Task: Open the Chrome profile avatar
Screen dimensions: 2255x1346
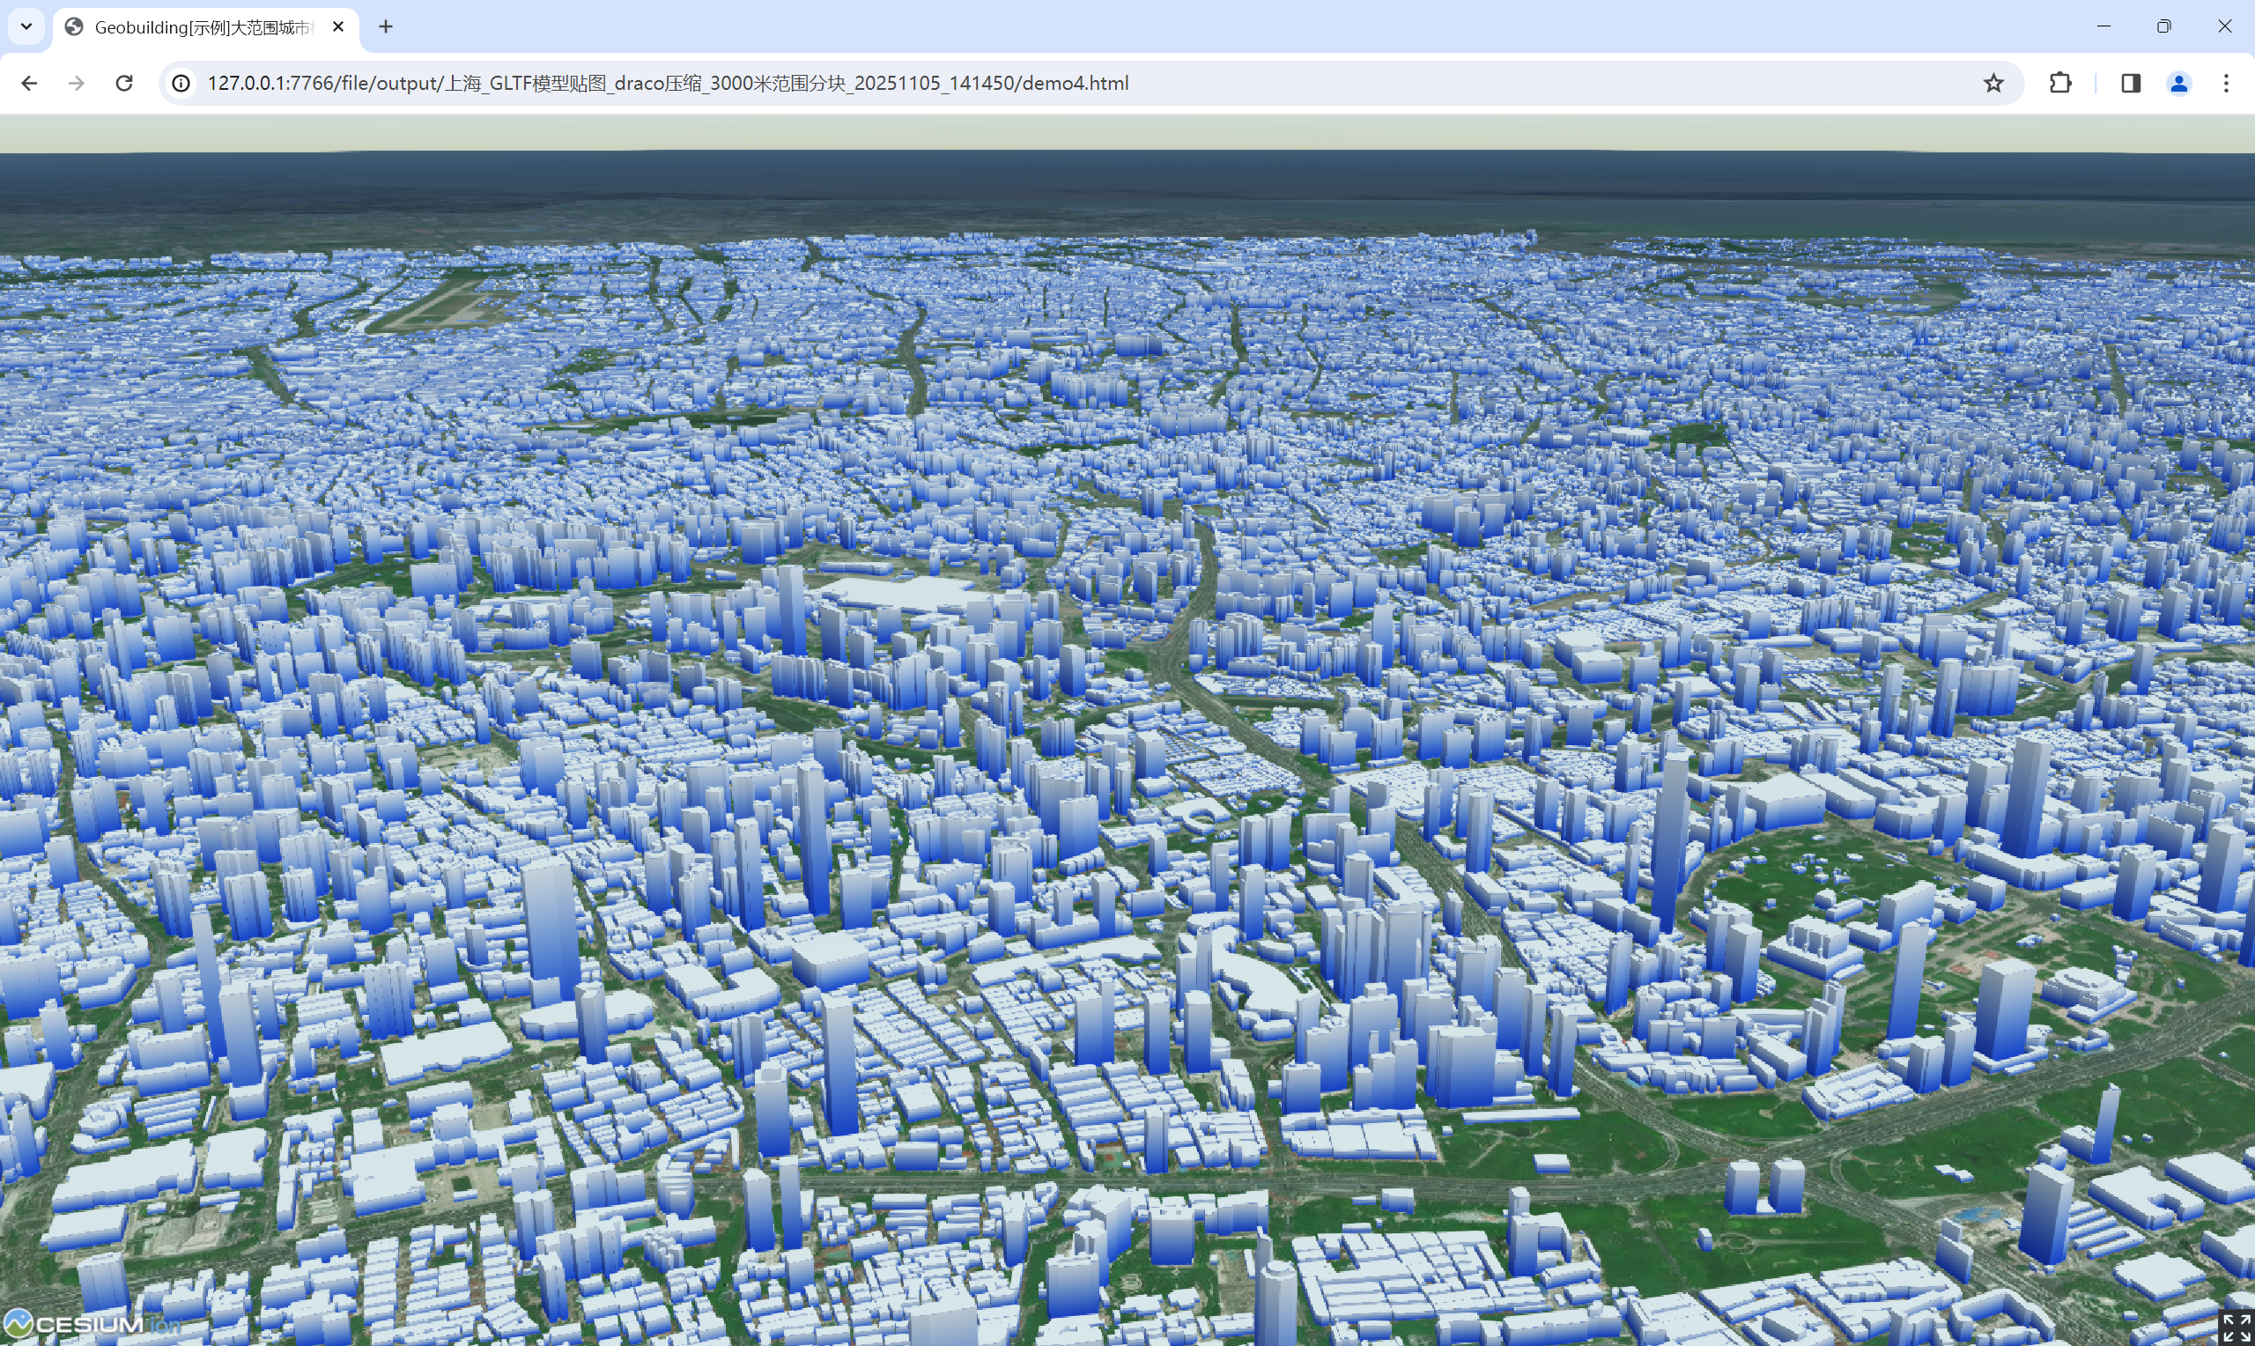Action: [x=2178, y=84]
